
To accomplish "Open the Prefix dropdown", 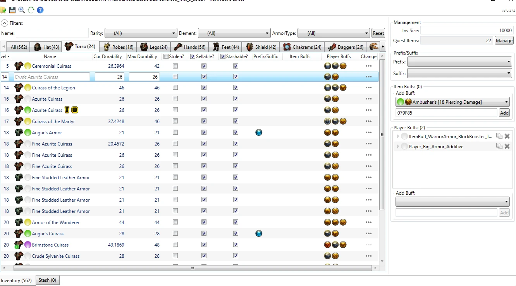I will click(x=459, y=62).
